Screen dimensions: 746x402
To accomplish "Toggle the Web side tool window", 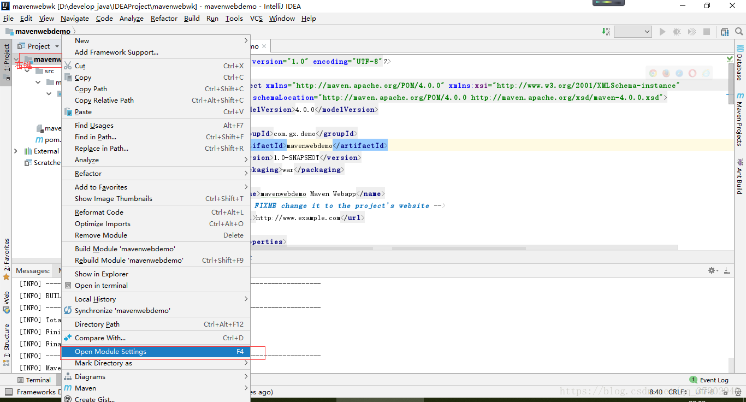I will pyautogui.click(x=6, y=302).
